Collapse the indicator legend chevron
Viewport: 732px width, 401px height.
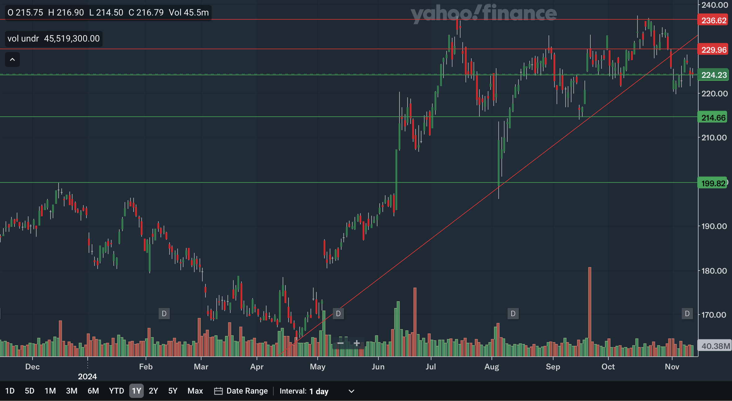click(x=12, y=59)
